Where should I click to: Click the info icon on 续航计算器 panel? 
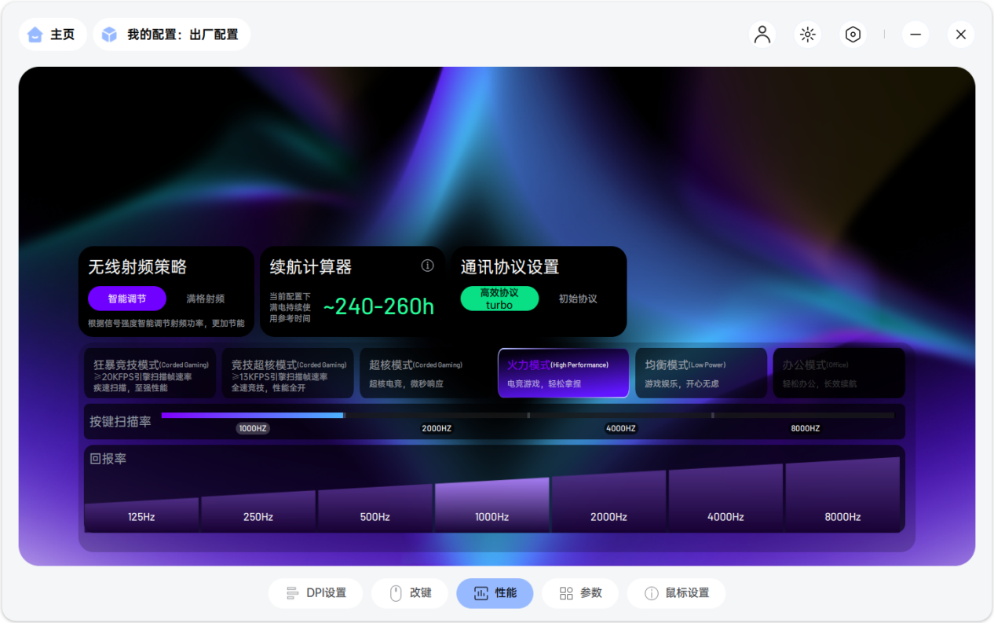pyautogui.click(x=427, y=266)
